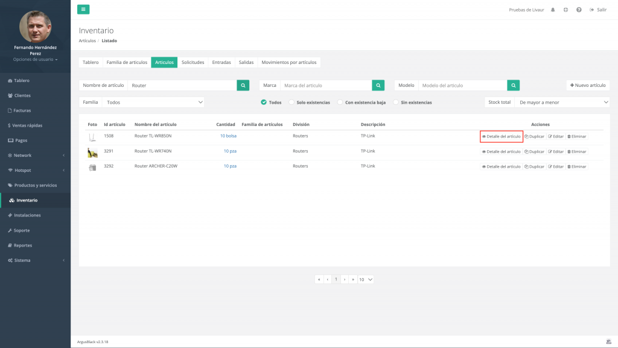Open Ventas rápidas in the sidebar
The image size is (618, 348).
click(x=36, y=125)
